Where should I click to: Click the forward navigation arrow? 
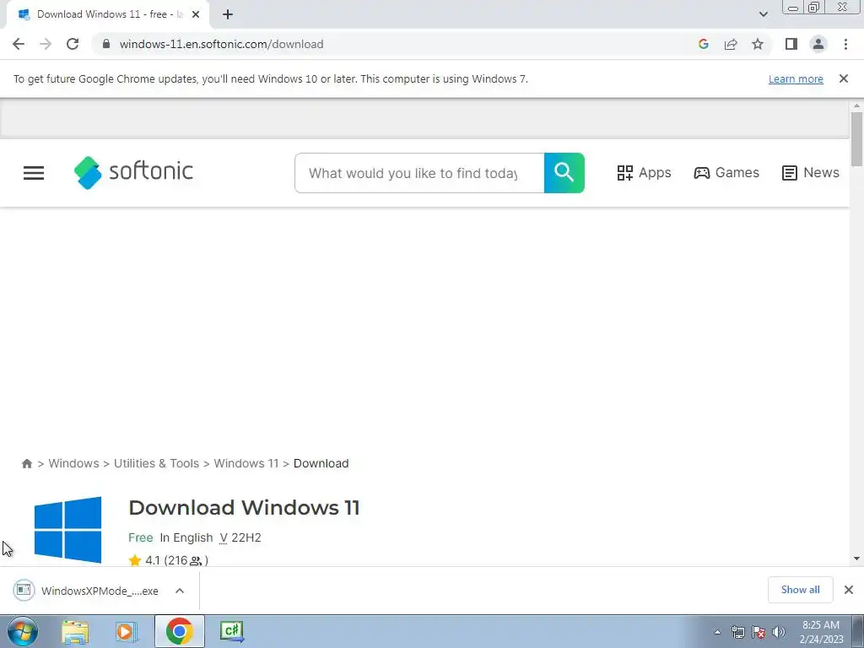tap(46, 44)
